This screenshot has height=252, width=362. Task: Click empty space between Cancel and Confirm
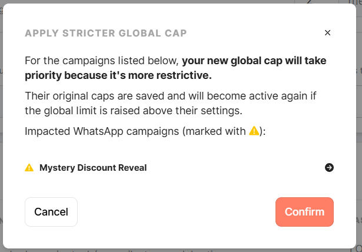(177, 212)
